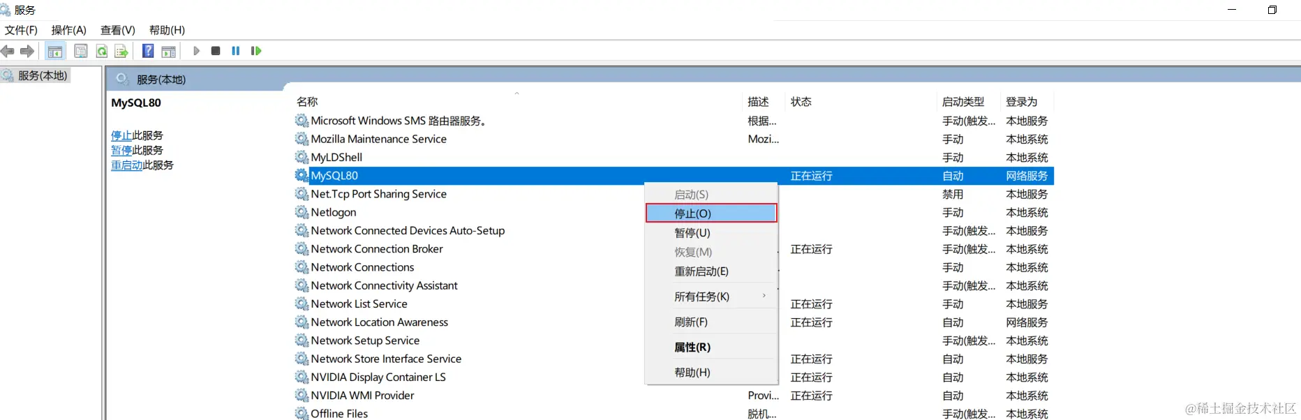Toggle the show/hide action pane icon

(x=168, y=51)
